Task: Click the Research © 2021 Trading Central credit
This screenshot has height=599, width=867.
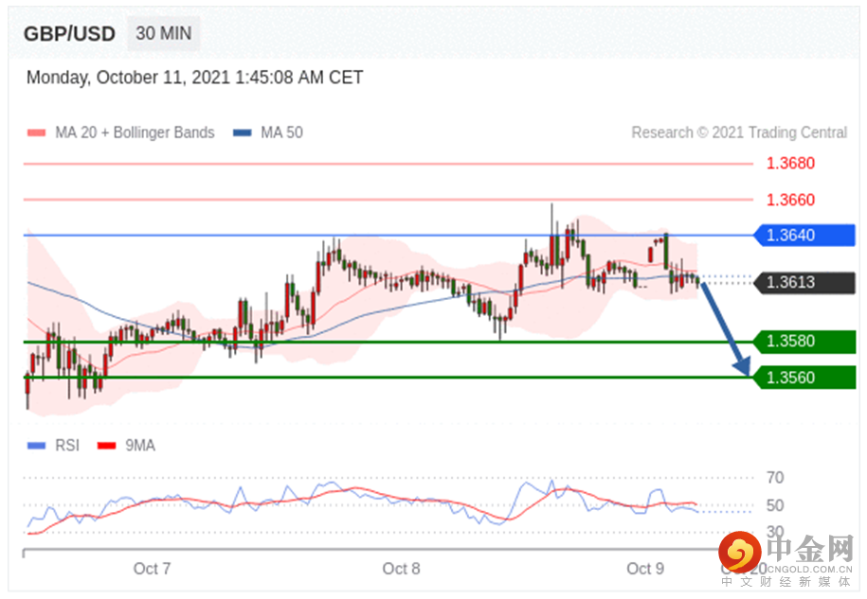Action: (x=739, y=132)
